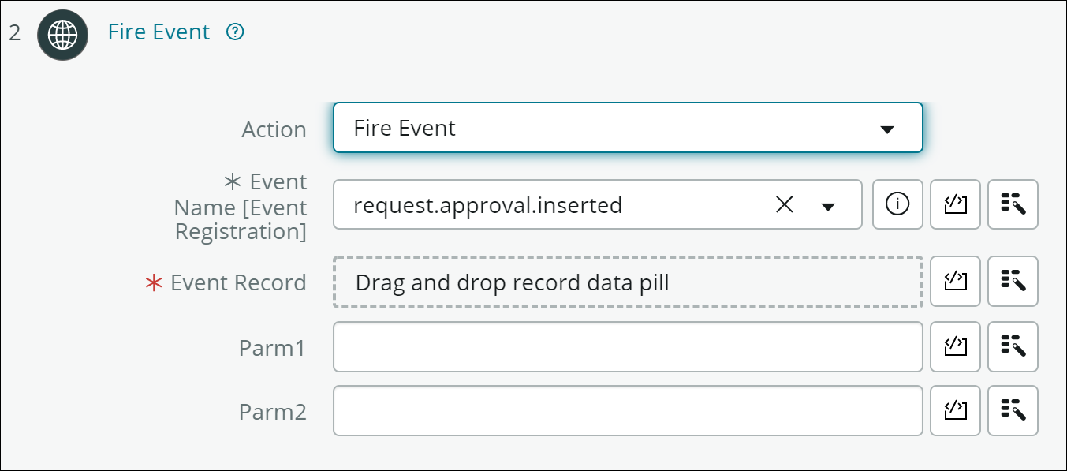Toggle scripting for the Parm1 field
The height and width of the screenshot is (471, 1067).
coord(955,346)
